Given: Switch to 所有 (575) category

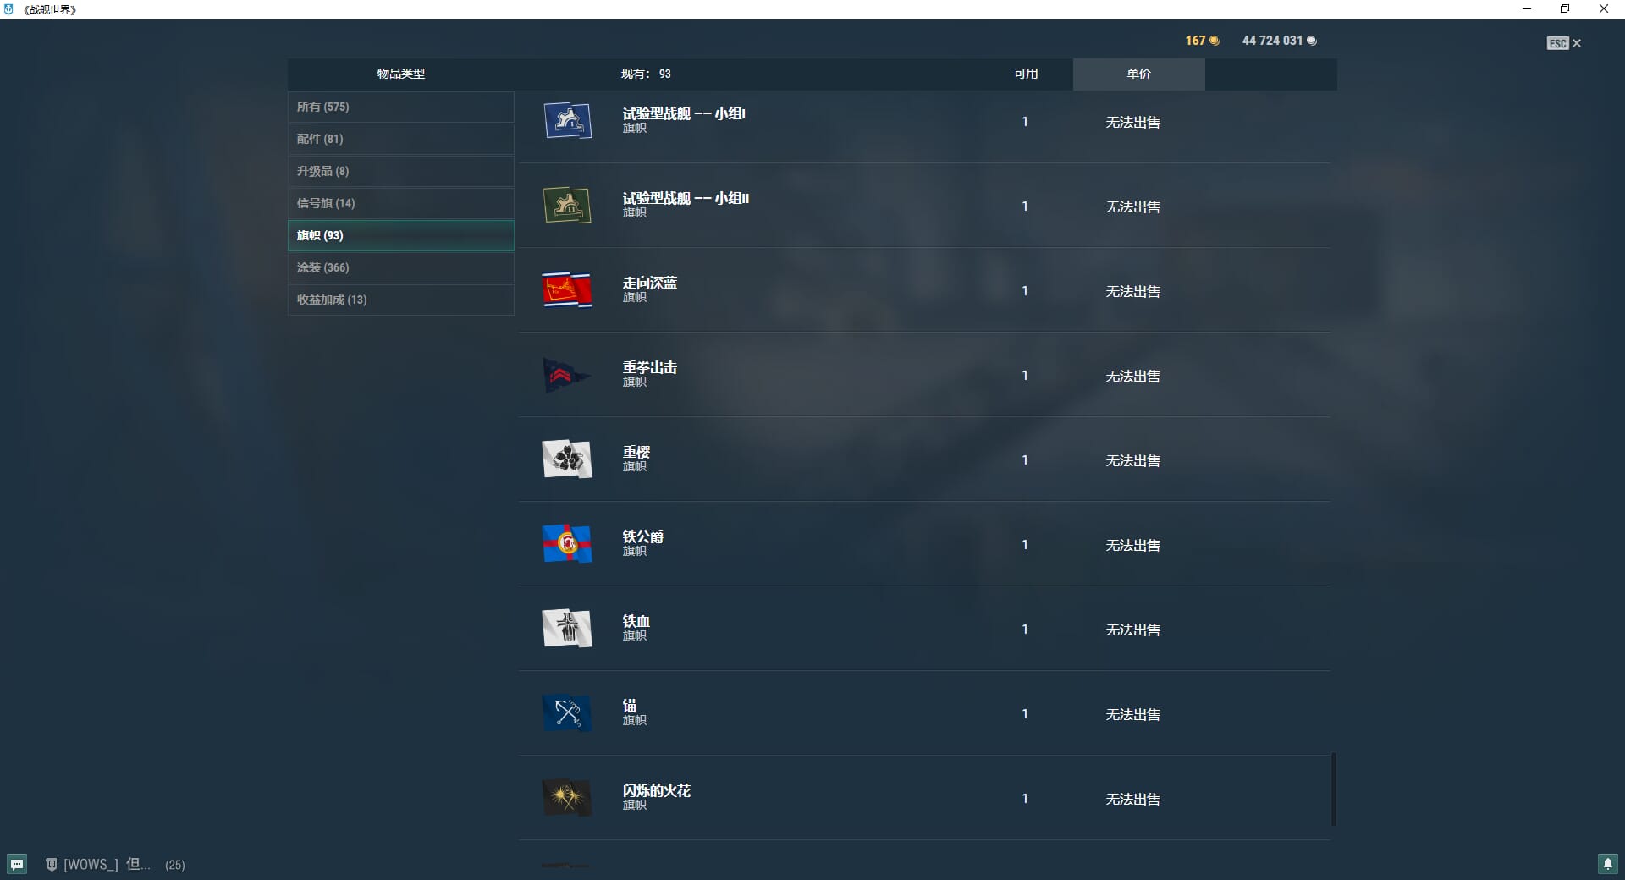Looking at the screenshot, I should [x=401, y=107].
